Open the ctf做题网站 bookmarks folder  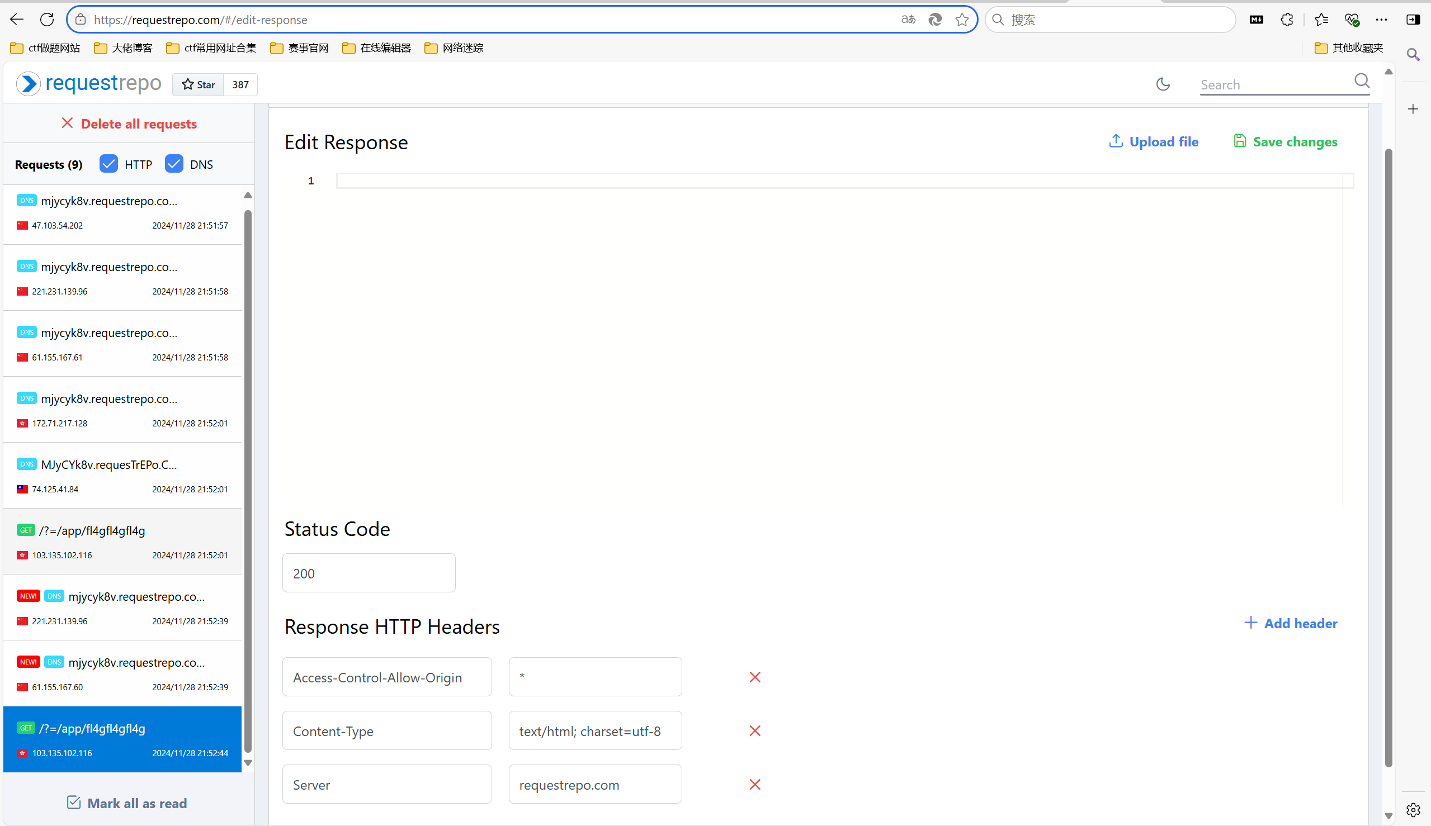click(45, 48)
